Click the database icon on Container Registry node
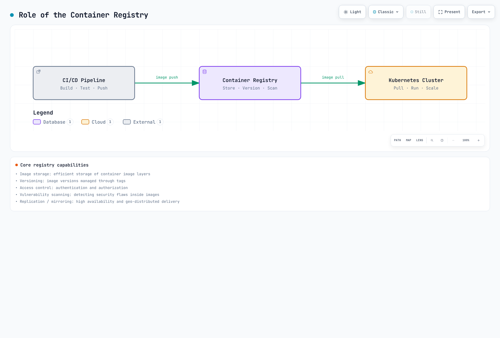The image size is (500, 338). coord(205,72)
